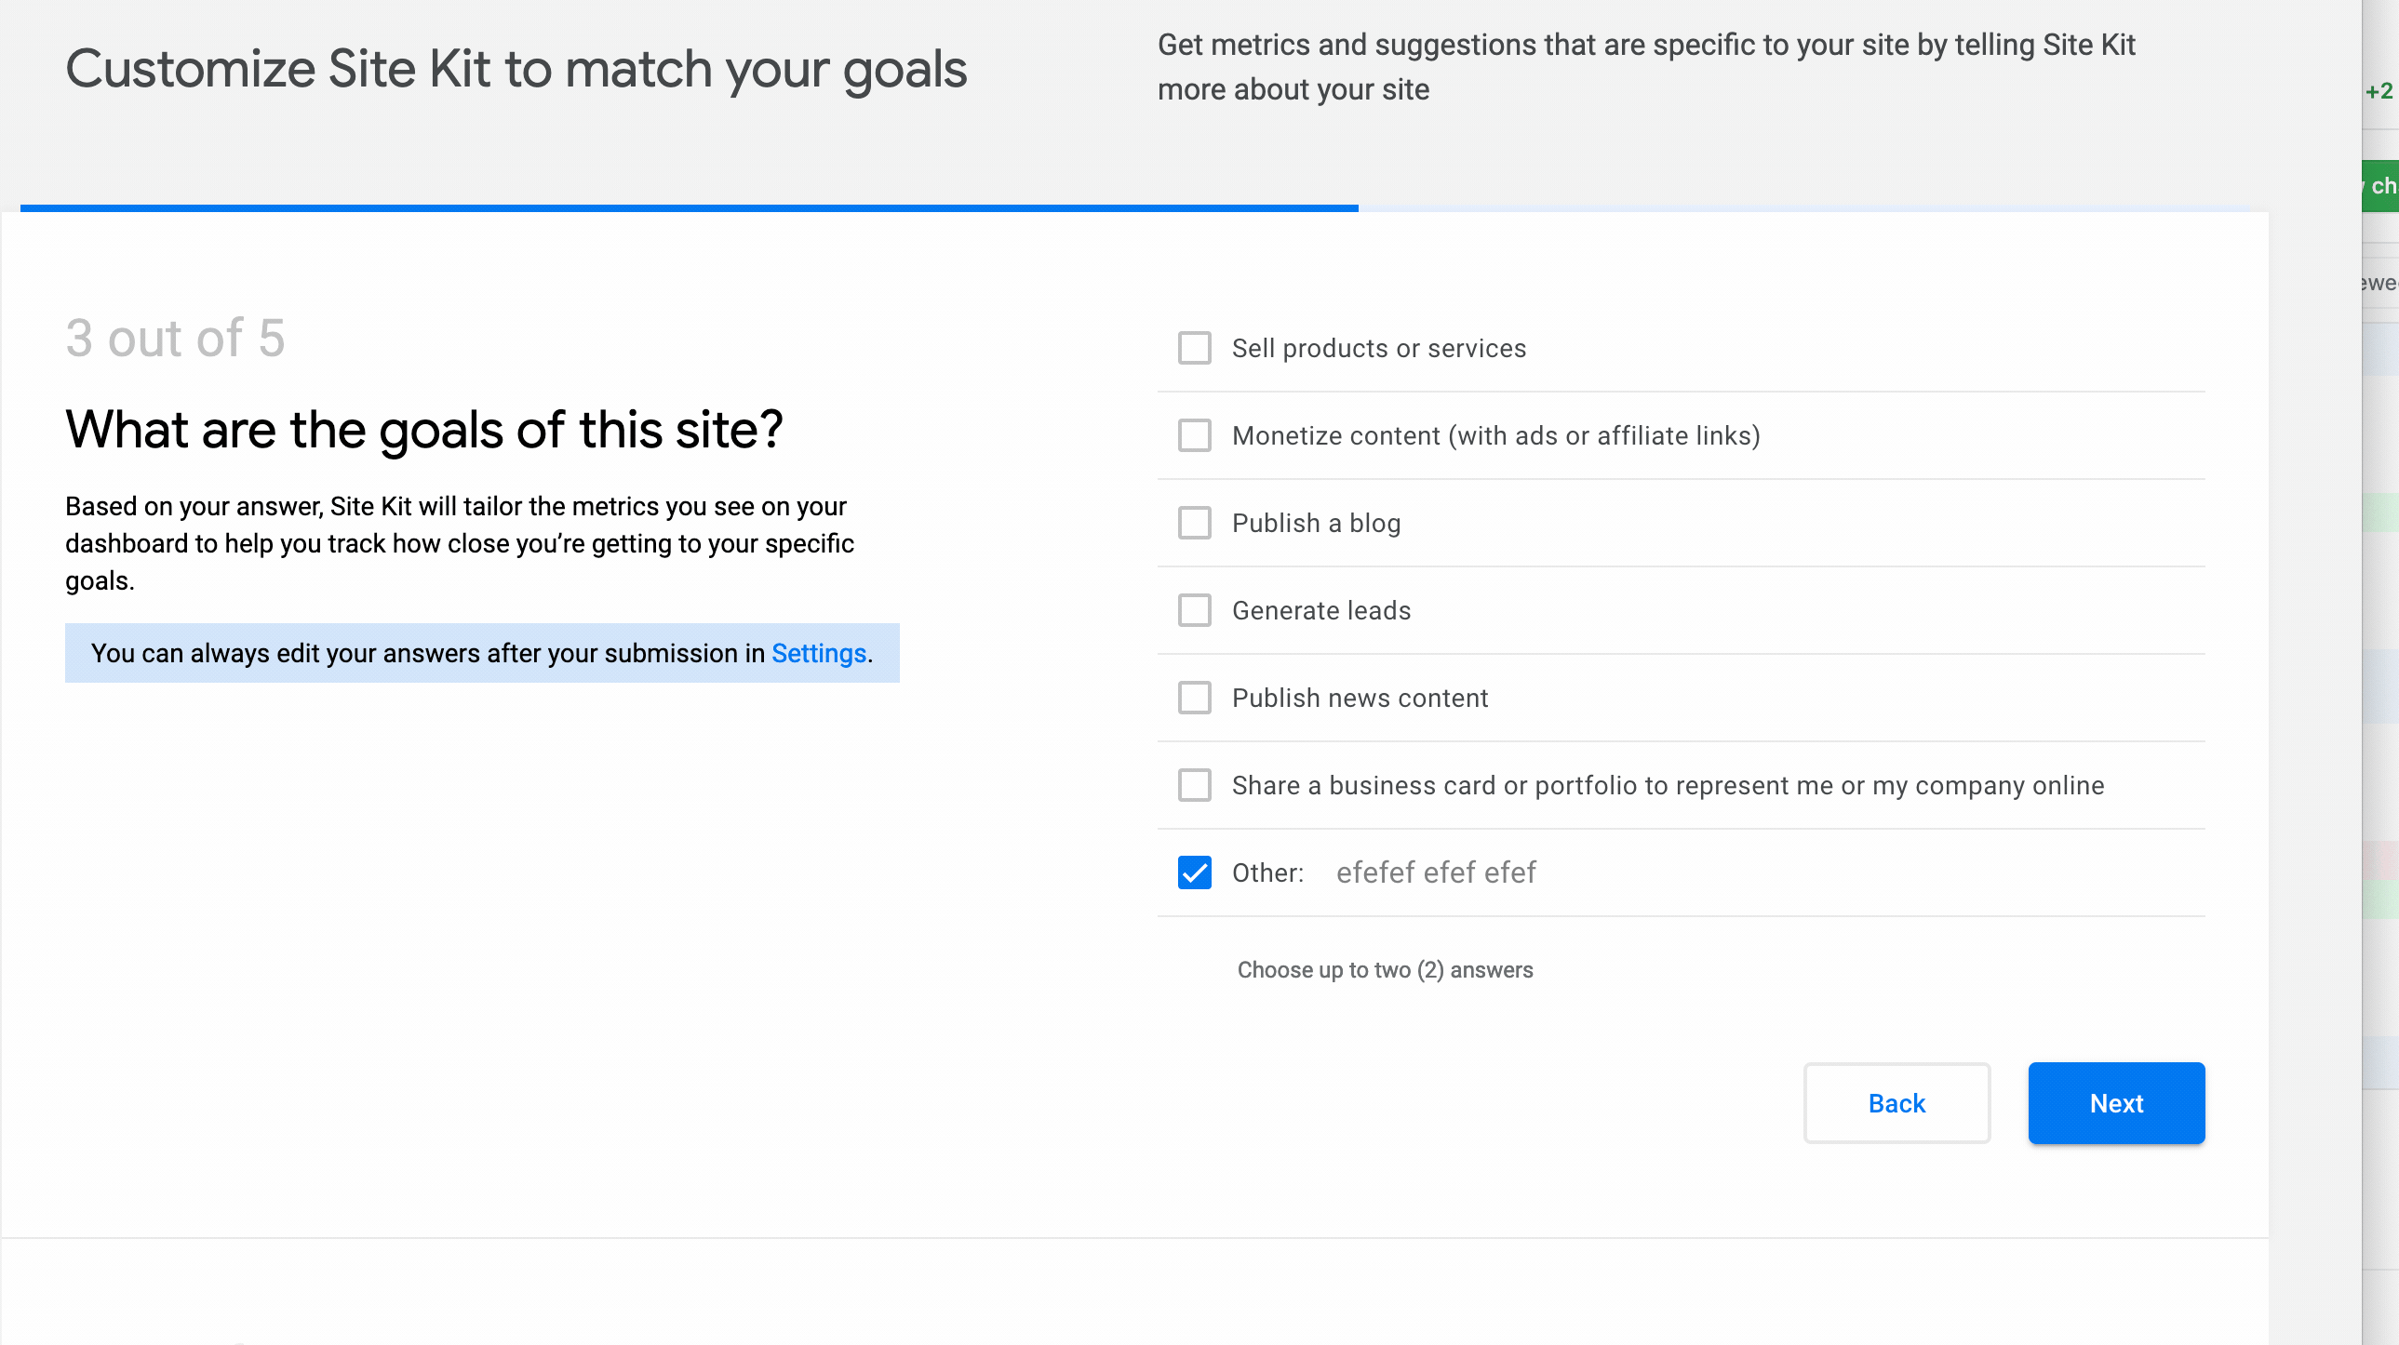Screen dimensions: 2399x1345
Task: Select the heading "What are the goals of this site?"
Action: (424, 429)
